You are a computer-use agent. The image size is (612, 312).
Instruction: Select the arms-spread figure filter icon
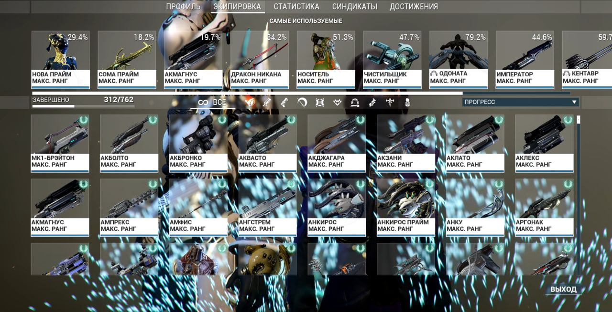pyautogui.click(x=390, y=102)
